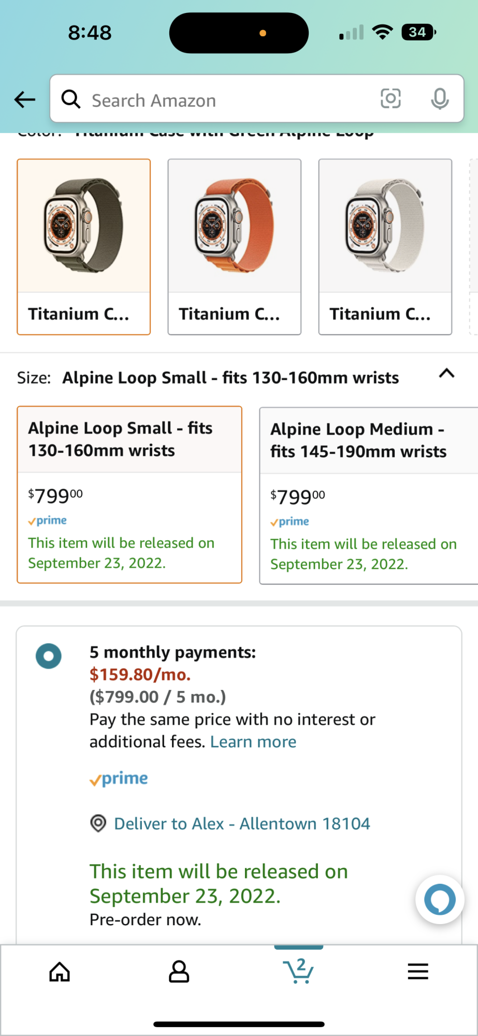Image resolution: width=478 pixels, height=1036 pixels.
Task: Tap the location pin icon
Action: 98,823
